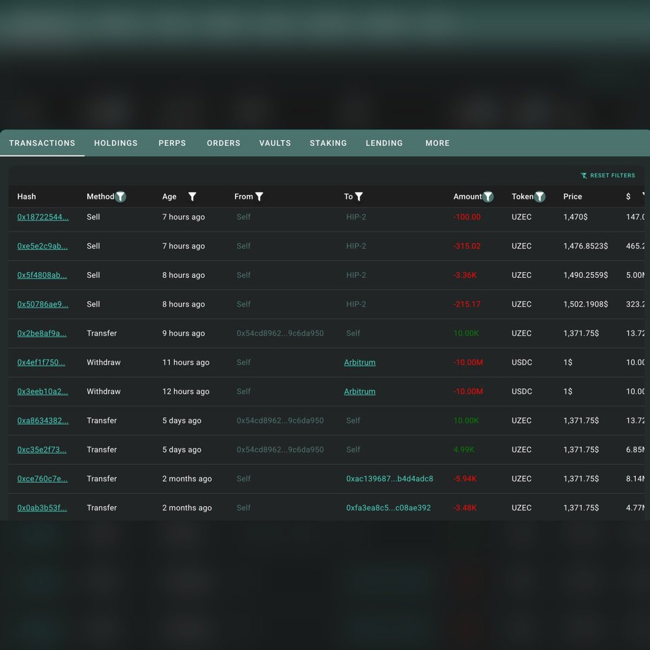Open the Orders tab
The image size is (650, 650).
click(x=224, y=143)
